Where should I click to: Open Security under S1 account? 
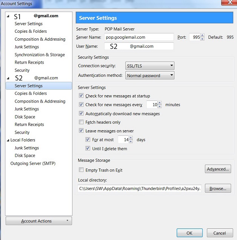click(x=22, y=70)
